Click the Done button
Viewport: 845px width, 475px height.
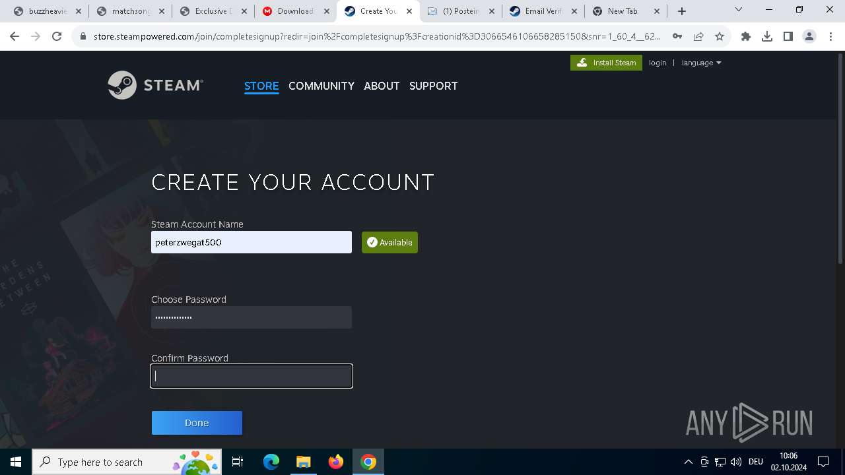coord(197,423)
